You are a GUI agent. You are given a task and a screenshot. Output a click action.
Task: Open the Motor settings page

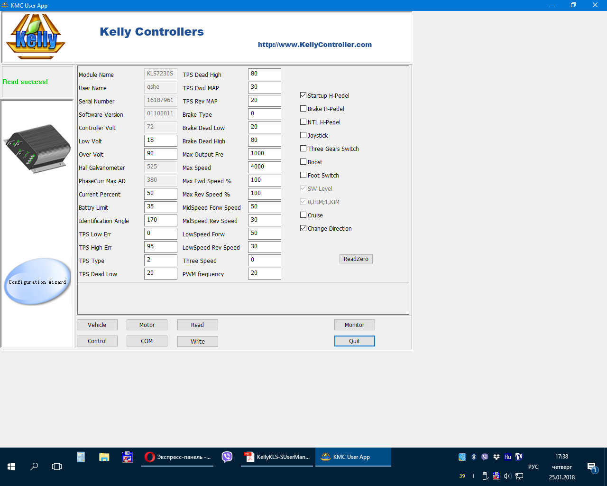click(x=147, y=325)
